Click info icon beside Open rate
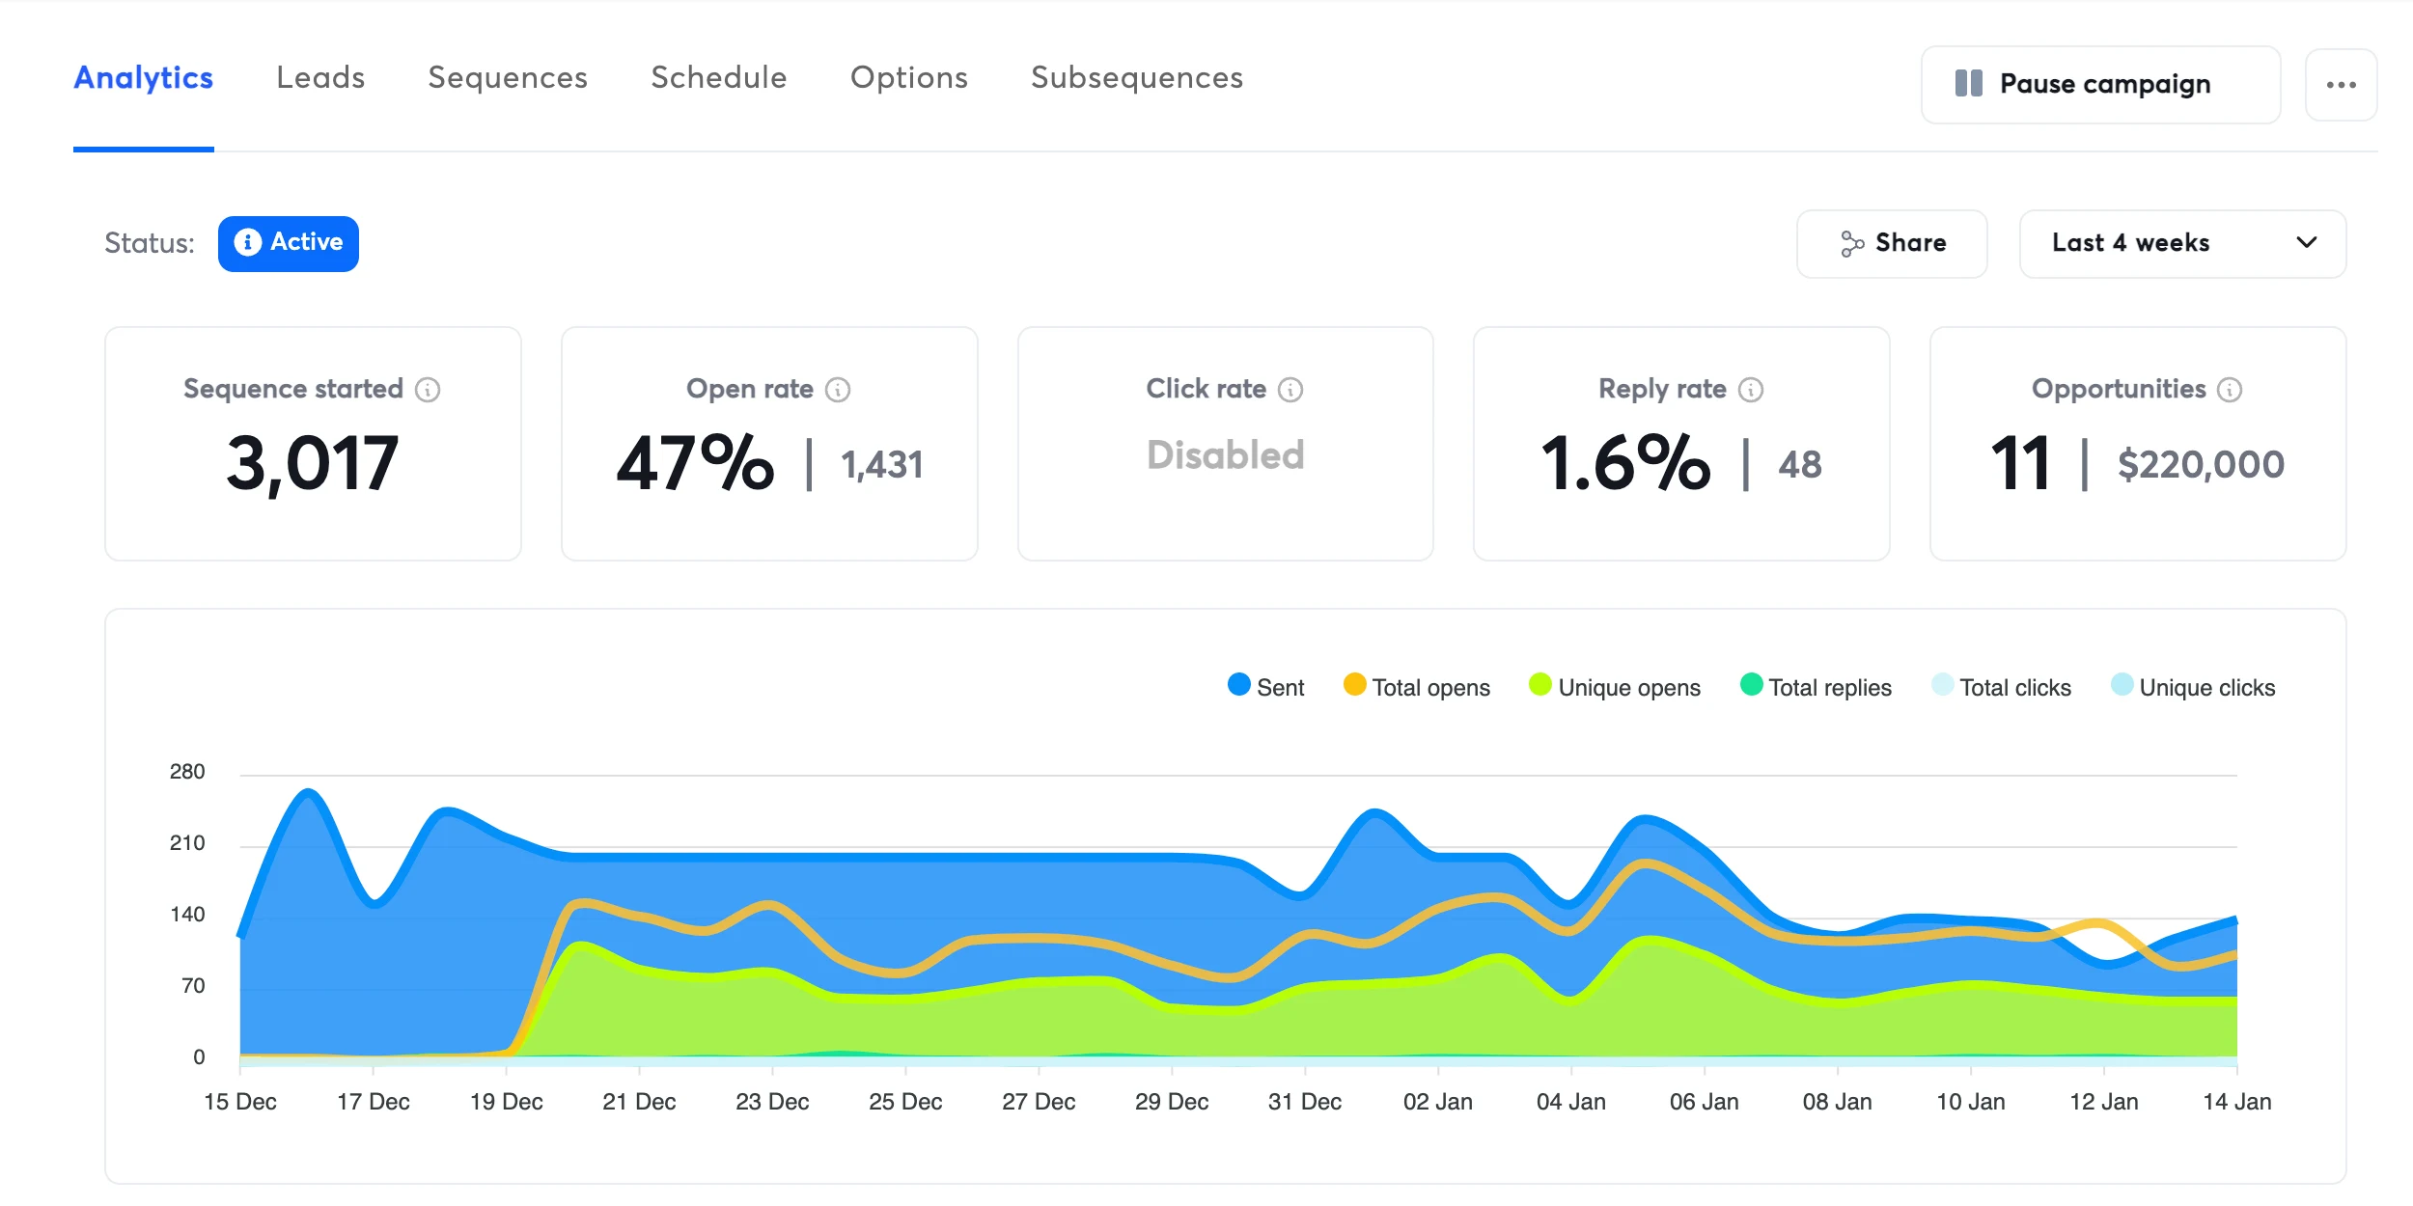The width and height of the screenshot is (2413, 1206). pyautogui.click(x=838, y=390)
